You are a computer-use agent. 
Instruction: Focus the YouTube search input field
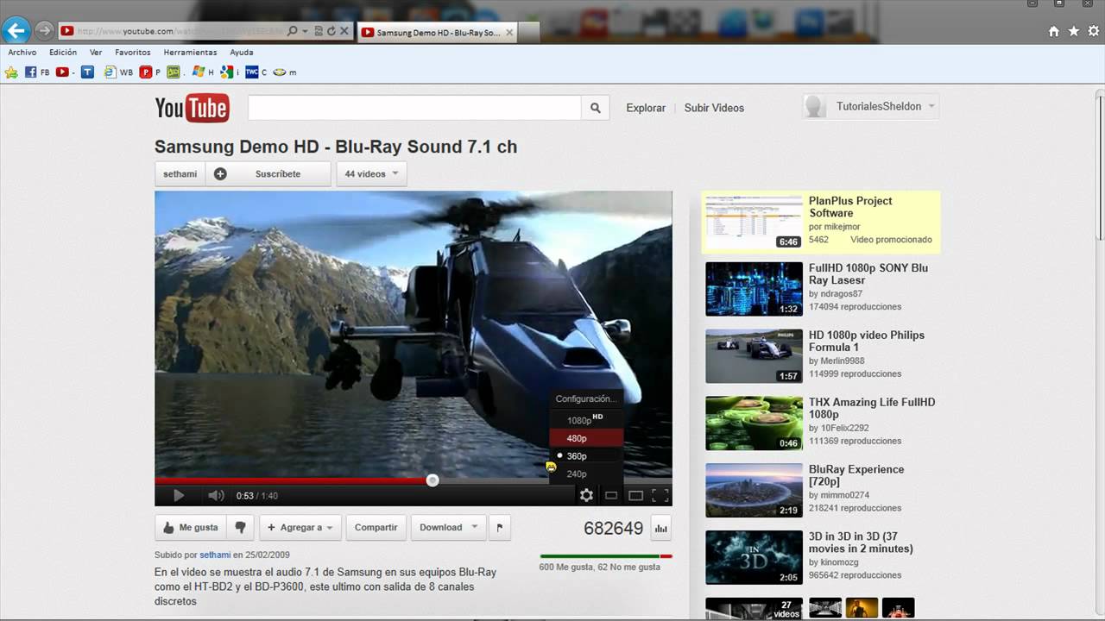[x=414, y=108]
